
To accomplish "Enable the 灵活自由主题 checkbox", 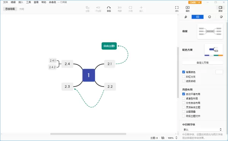I will pos(184,107).
